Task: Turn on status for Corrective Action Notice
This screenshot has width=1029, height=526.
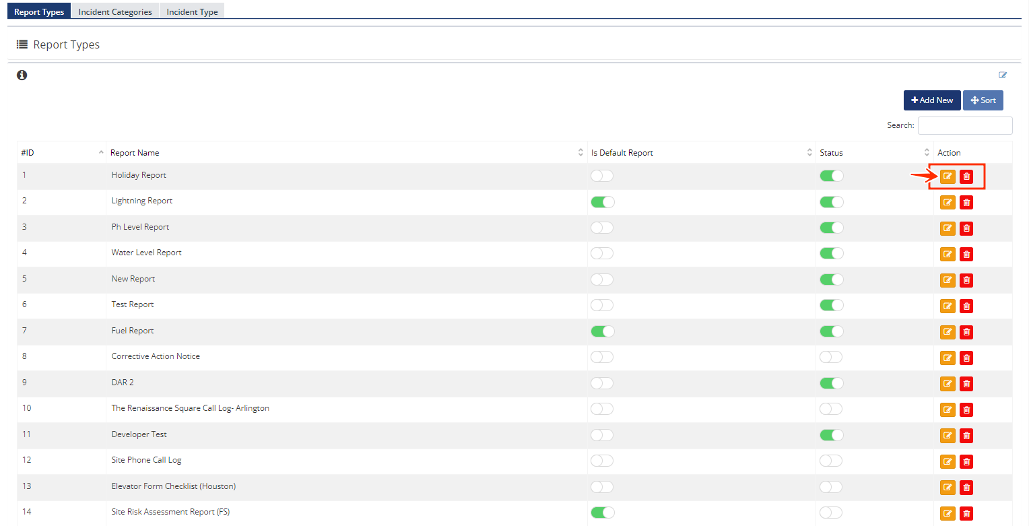Action: click(831, 357)
